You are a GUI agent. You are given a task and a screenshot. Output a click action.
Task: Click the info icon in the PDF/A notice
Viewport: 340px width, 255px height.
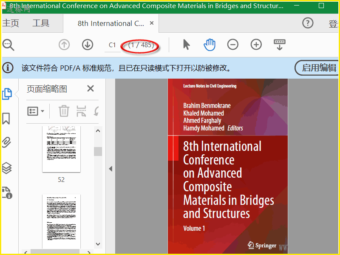(x=8, y=68)
